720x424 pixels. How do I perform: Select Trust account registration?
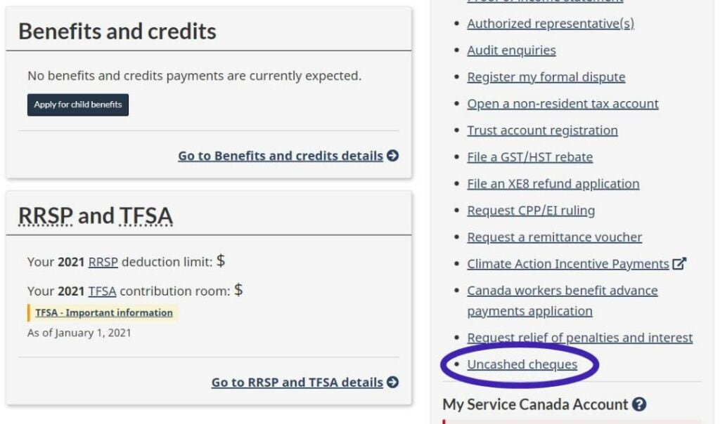pyautogui.click(x=543, y=130)
